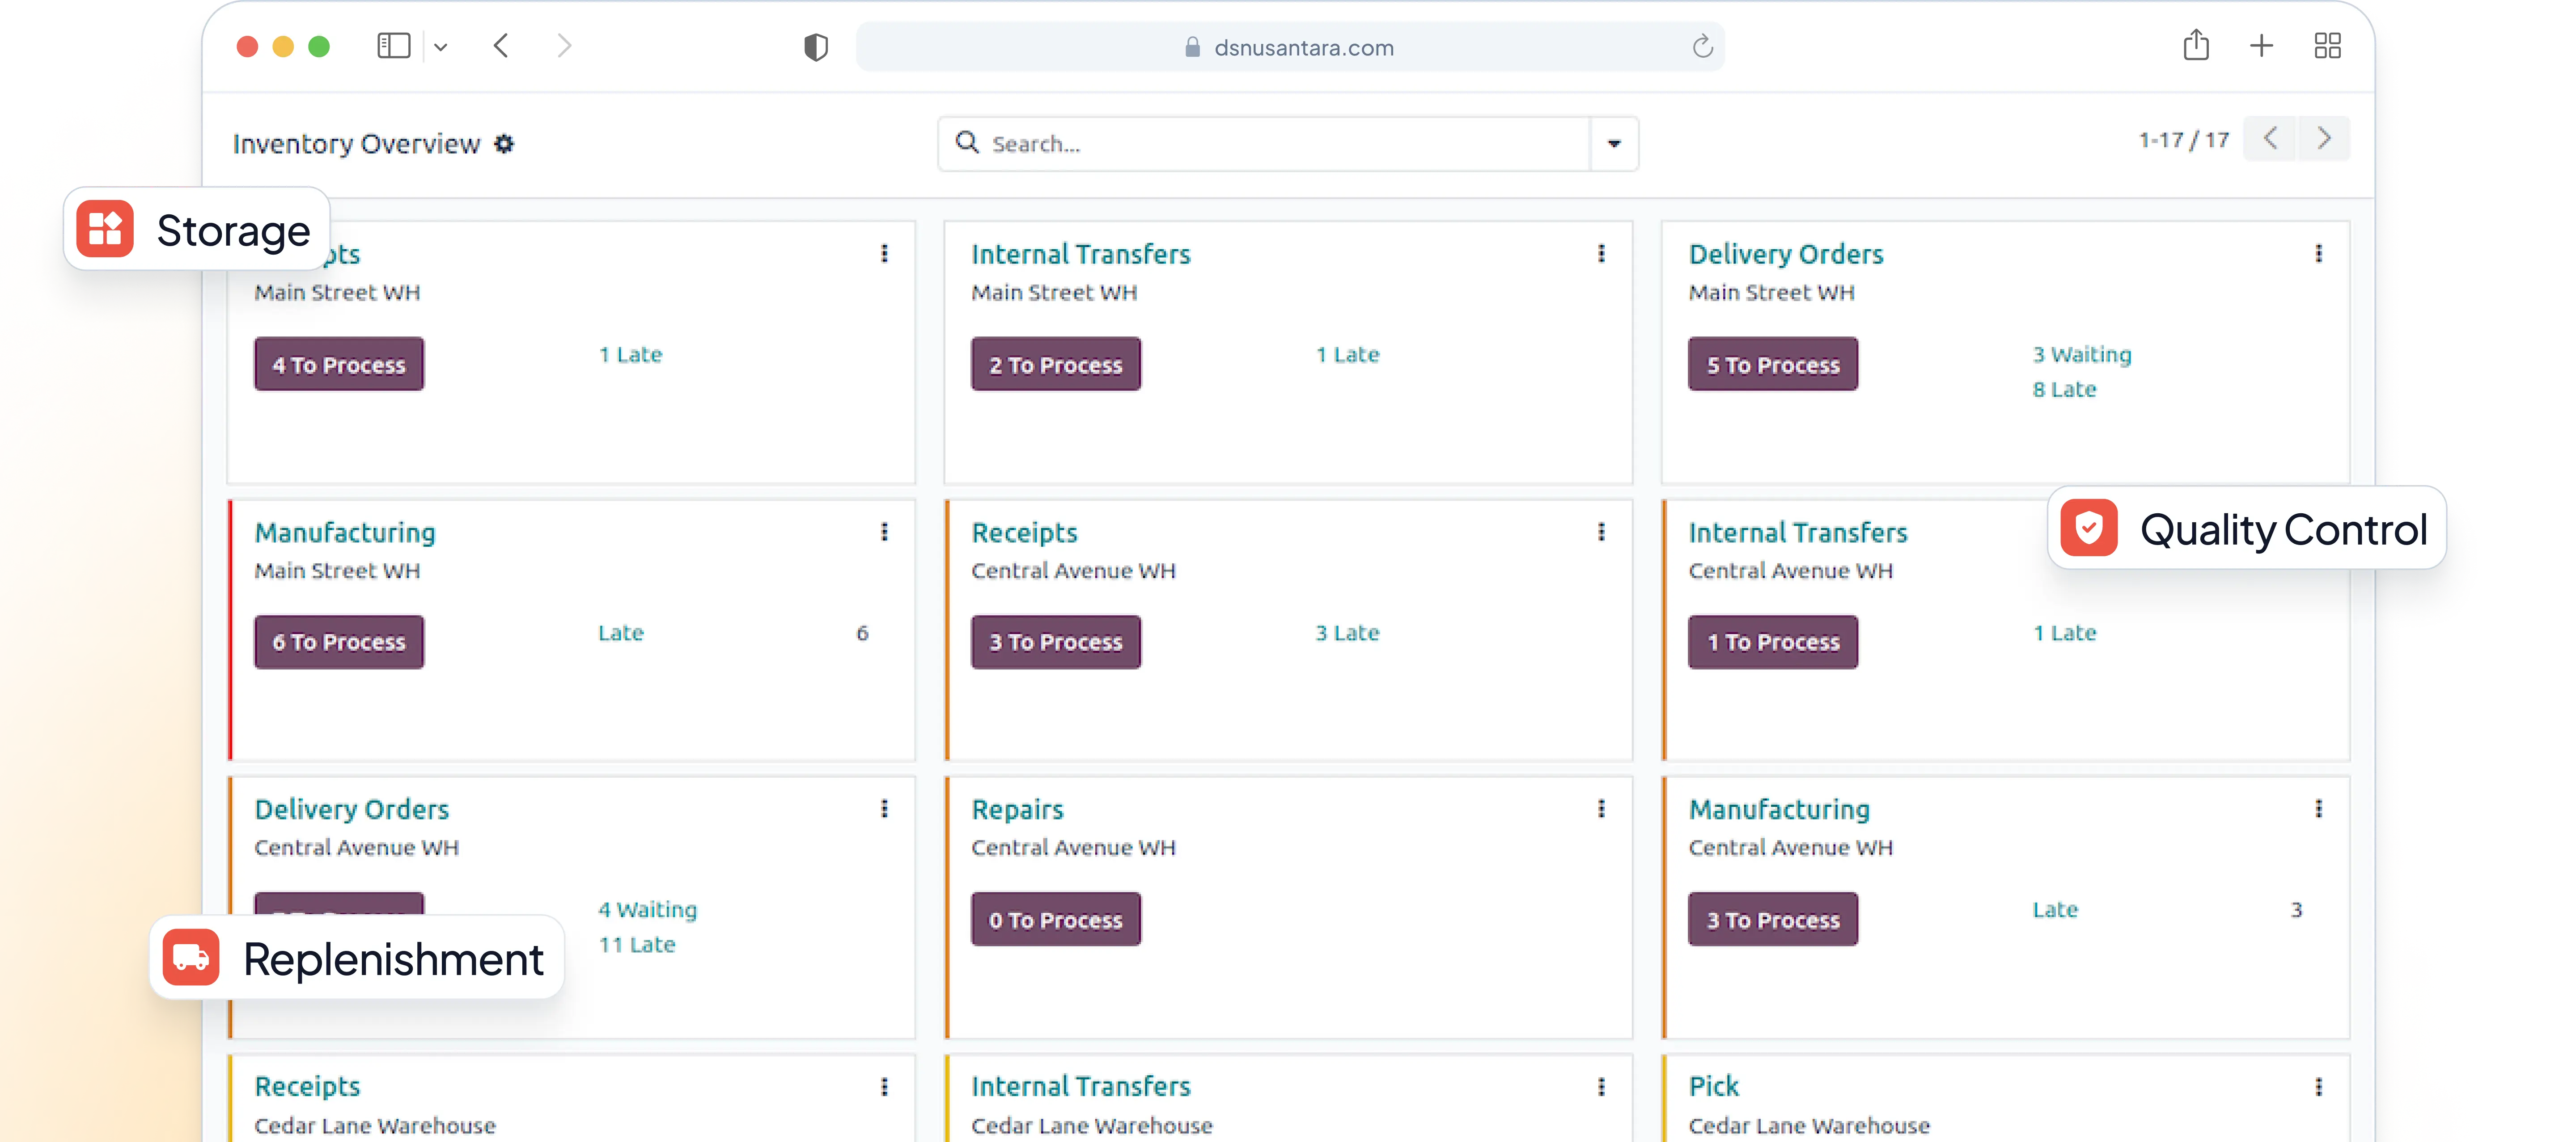Open kebab menu on Main Street Delivery Orders

(2318, 254)
